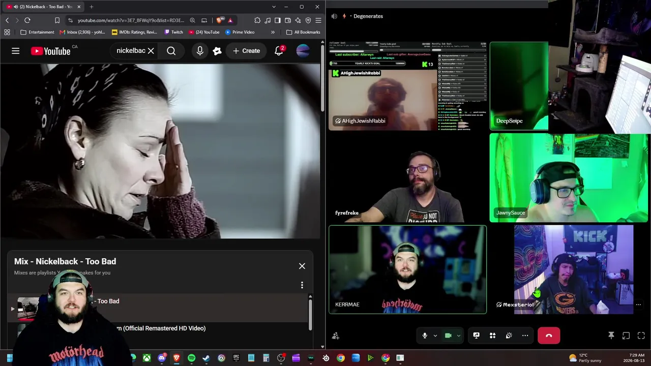Open the YouTube guide hamburger menu
This screenshot has width=651, height=366.
(x=16, y=51)
